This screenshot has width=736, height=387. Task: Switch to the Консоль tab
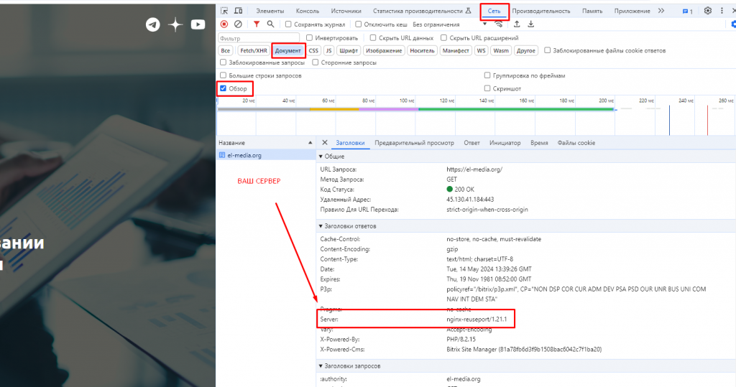[x=308, y=11]
